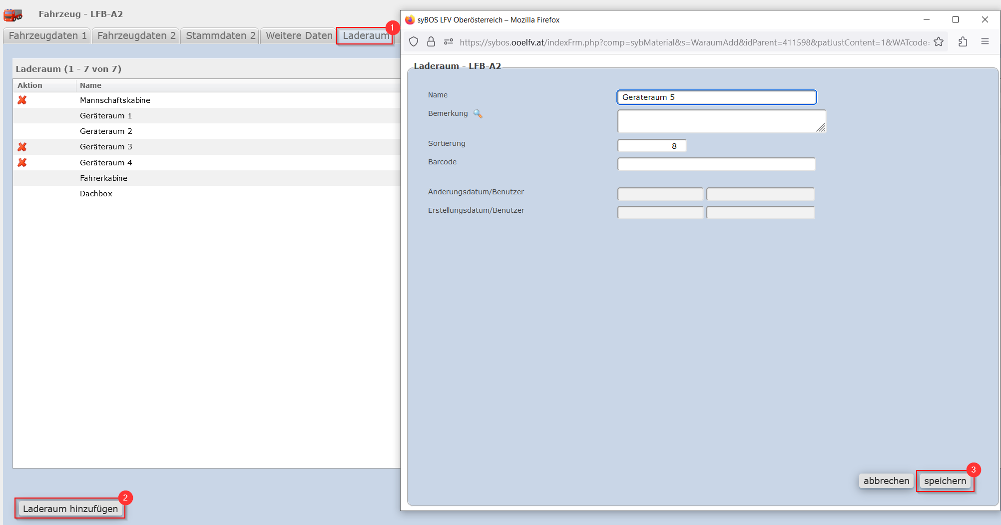Click into the Sortierung number field

(x=652, y=146)
